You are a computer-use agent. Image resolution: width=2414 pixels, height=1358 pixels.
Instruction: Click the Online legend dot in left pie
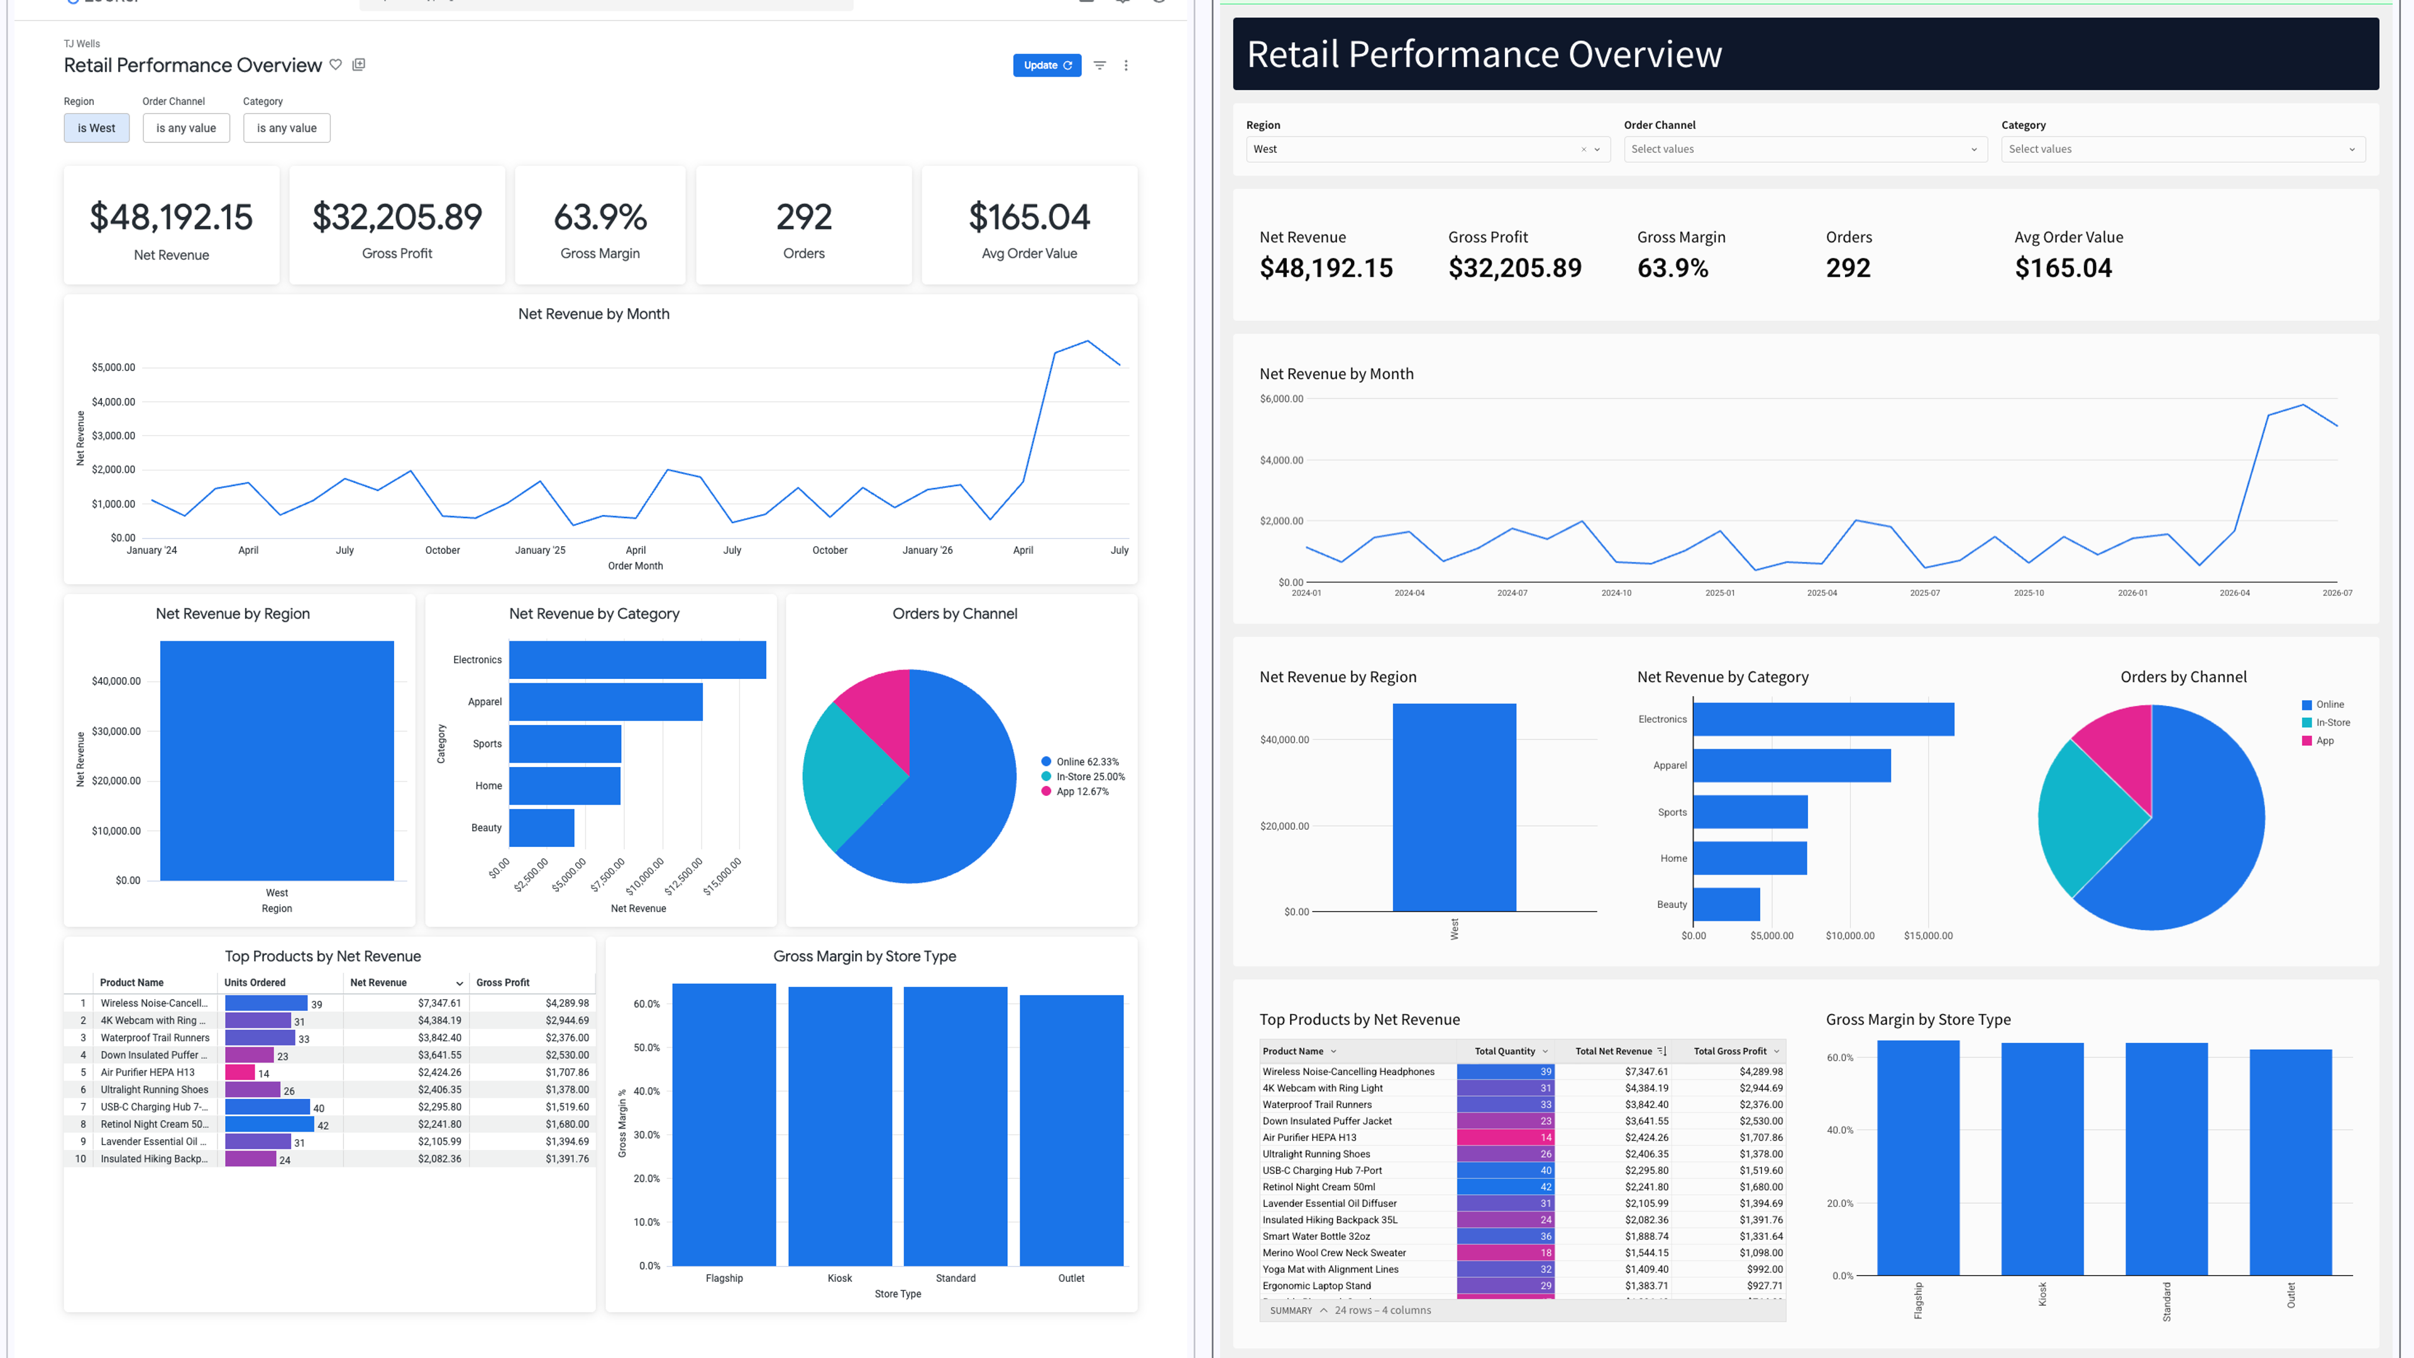click(x=1046, y=762)
